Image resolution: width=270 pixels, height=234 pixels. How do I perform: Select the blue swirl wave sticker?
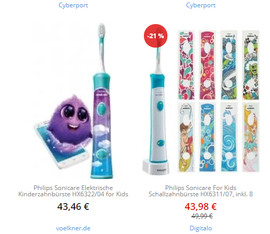point(229,137)
